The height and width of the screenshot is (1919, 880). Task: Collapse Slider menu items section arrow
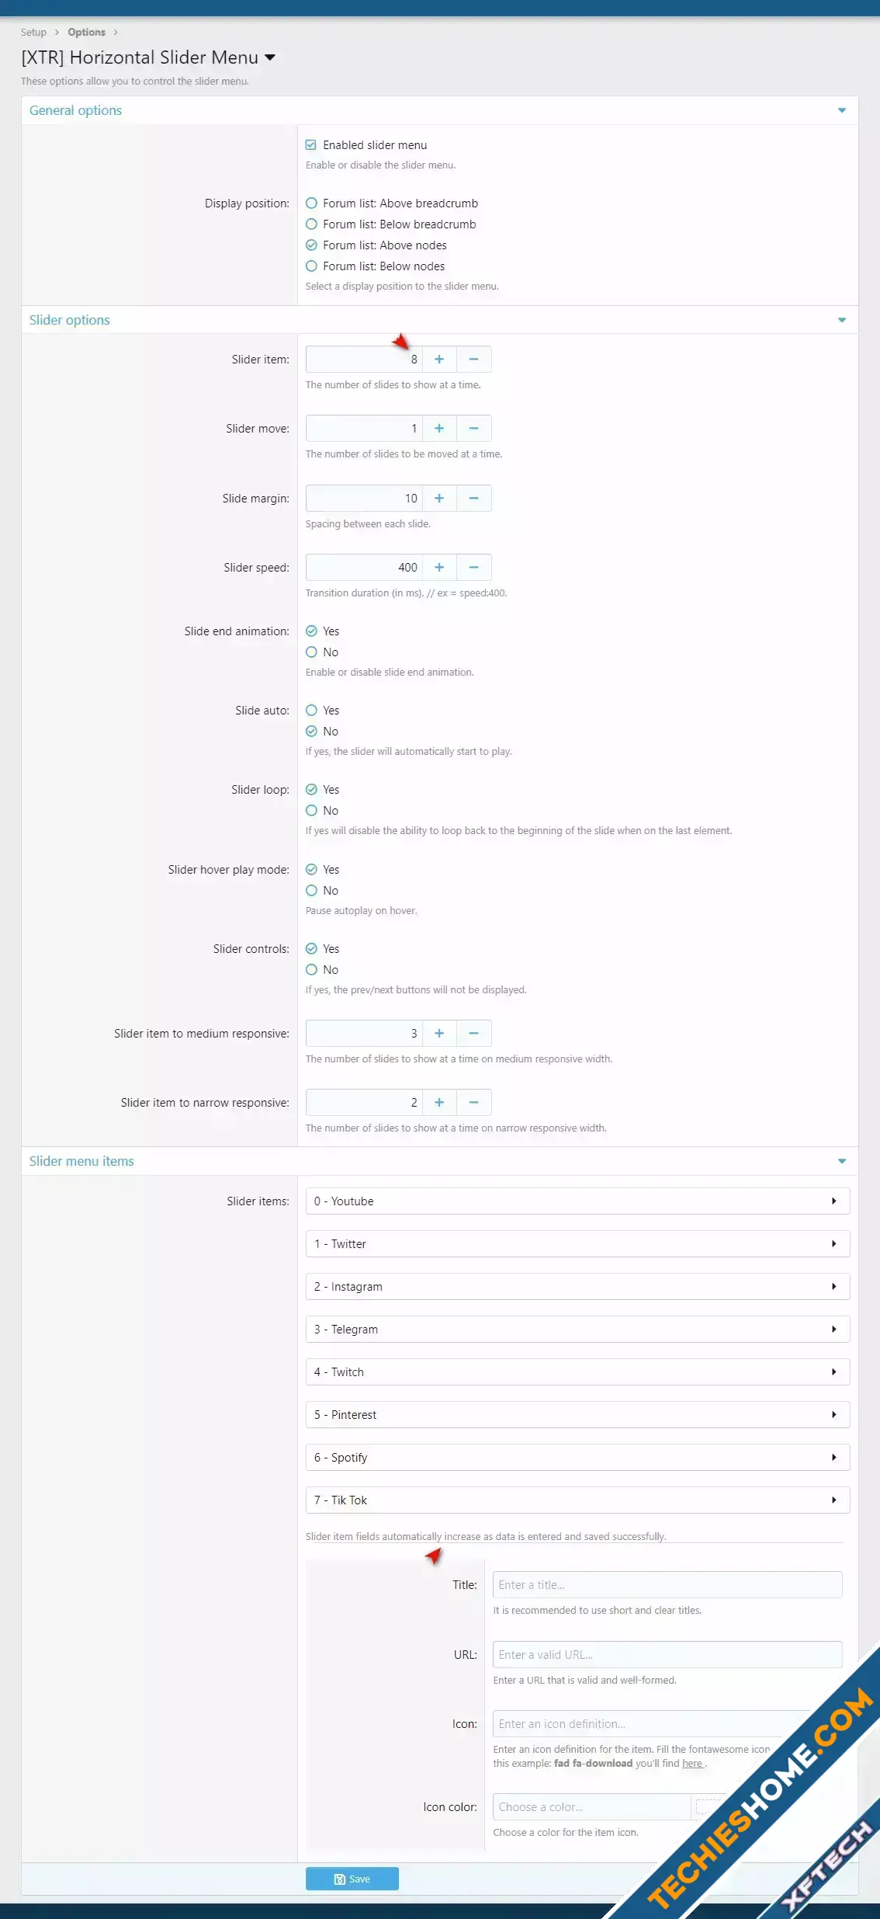(x=842, y=1161)
